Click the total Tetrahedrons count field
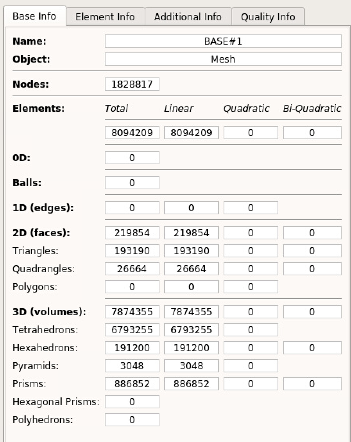 (132, 330)
